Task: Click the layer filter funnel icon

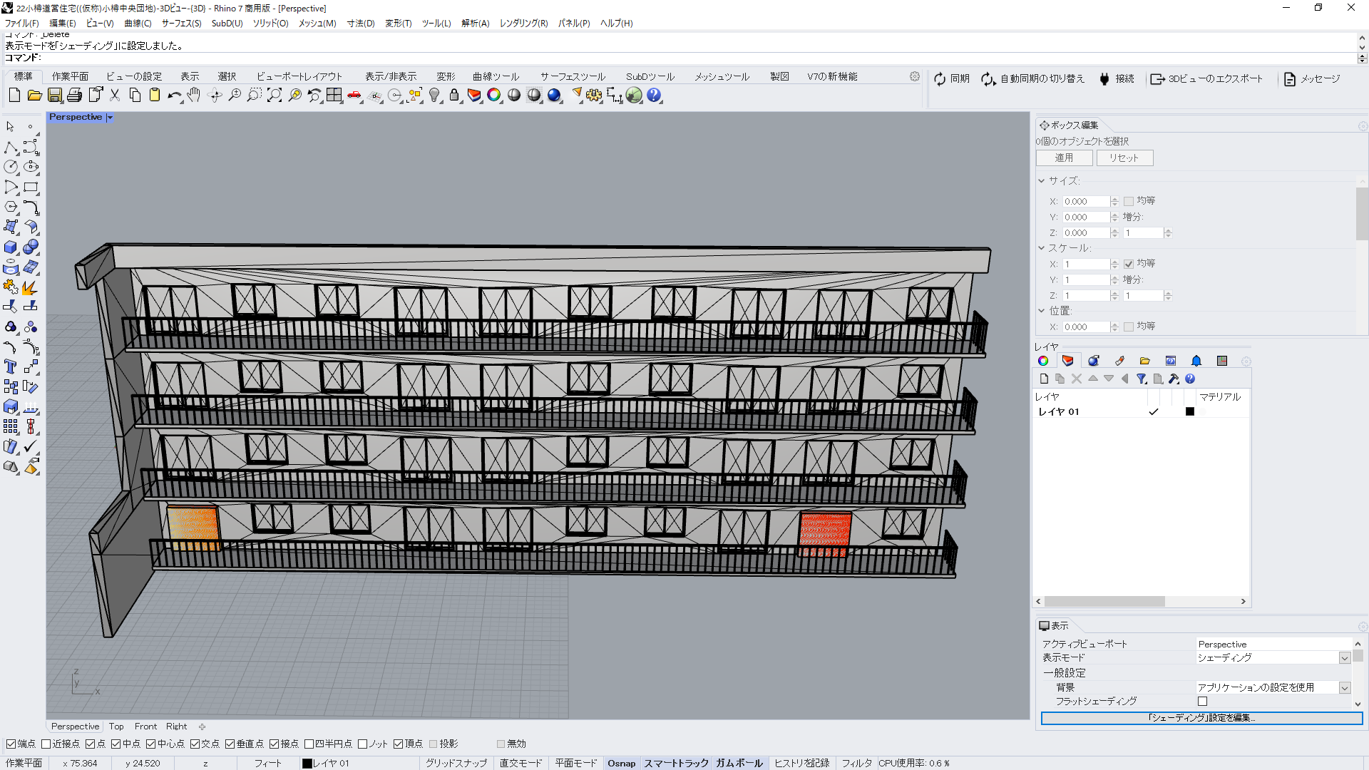Action: coord(1141,379)
